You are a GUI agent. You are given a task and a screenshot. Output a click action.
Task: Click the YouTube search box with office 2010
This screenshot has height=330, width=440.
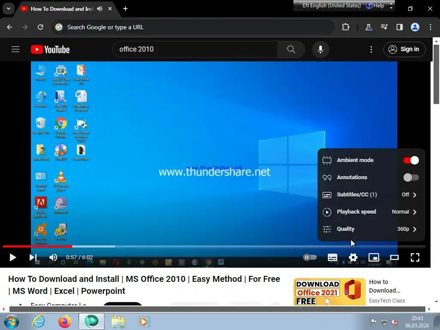point(195,49)
